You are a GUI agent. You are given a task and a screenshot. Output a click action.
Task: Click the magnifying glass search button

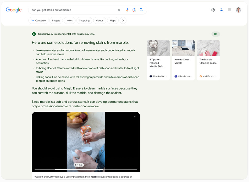[x=141, y=10]
